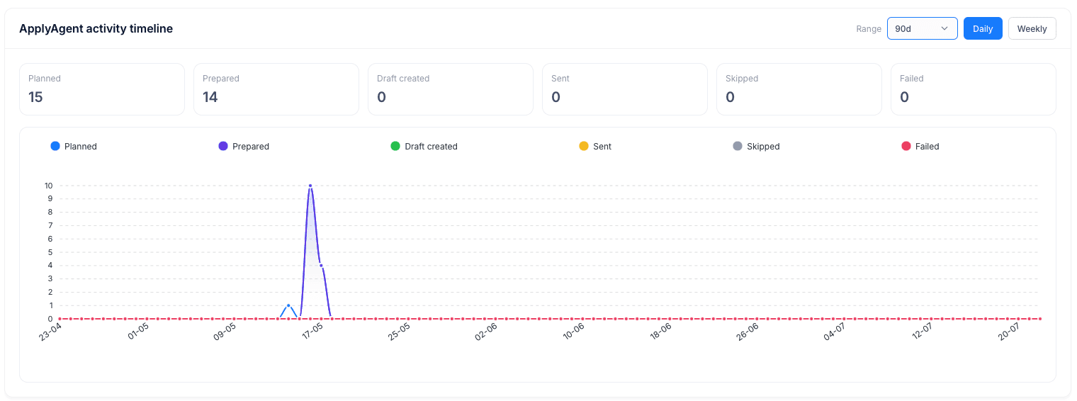The image size is (1077, 401).
Task: Click the Skipped stat card
Action: pos(799,89)
